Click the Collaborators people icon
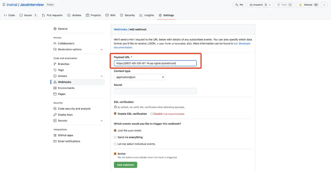Viewport: 331px width, 171px height. click(55, 44)
